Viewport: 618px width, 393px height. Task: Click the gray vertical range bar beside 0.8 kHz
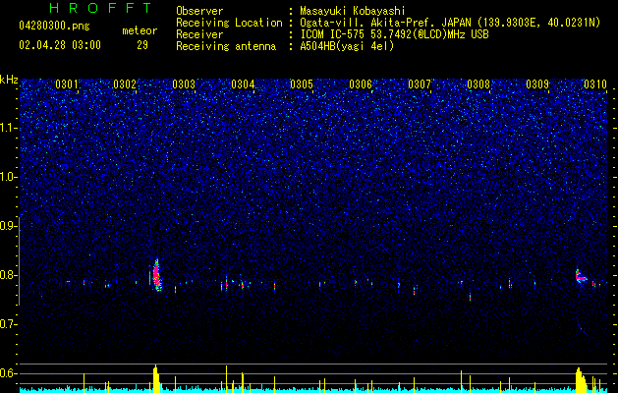pyautogui.click(x=20, y=261)
